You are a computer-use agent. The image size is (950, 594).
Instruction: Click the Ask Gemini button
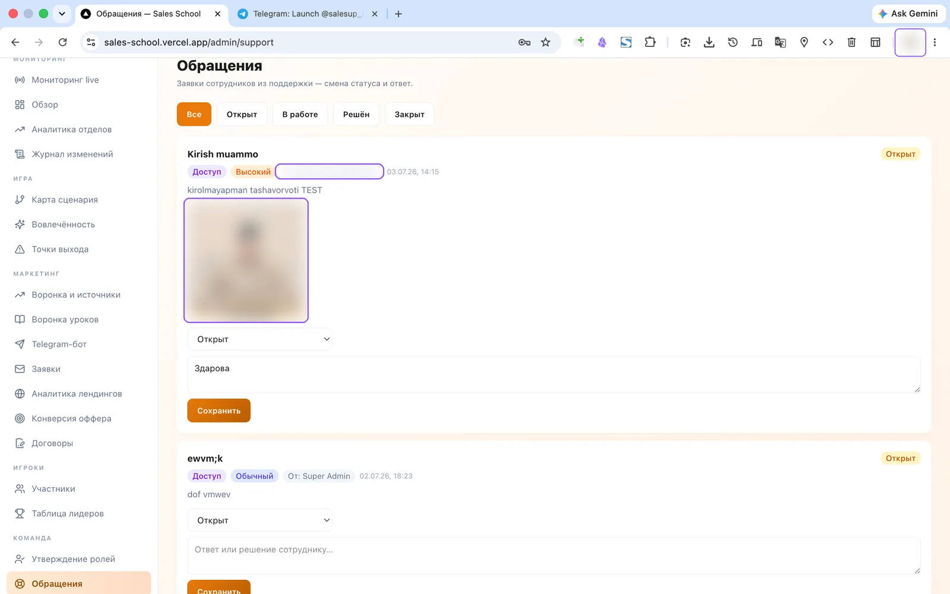click(908, 14)
